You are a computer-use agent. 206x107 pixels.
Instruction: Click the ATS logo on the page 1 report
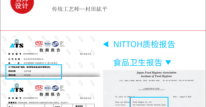pos(17,44)
